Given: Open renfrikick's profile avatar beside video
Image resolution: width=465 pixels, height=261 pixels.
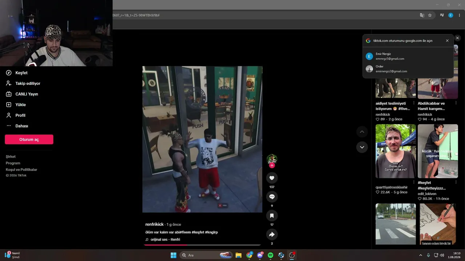Looking at the screenshot, I should pyautogui.click(x=272, y=159).
